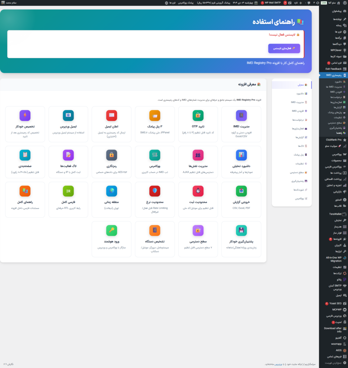Open ClubRank Pro in WordPress sidebar
348x368 pixels.
334,140
